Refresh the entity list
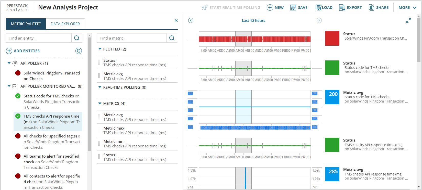The width and height of the screenshot is (422, 190). click(79, 51)
